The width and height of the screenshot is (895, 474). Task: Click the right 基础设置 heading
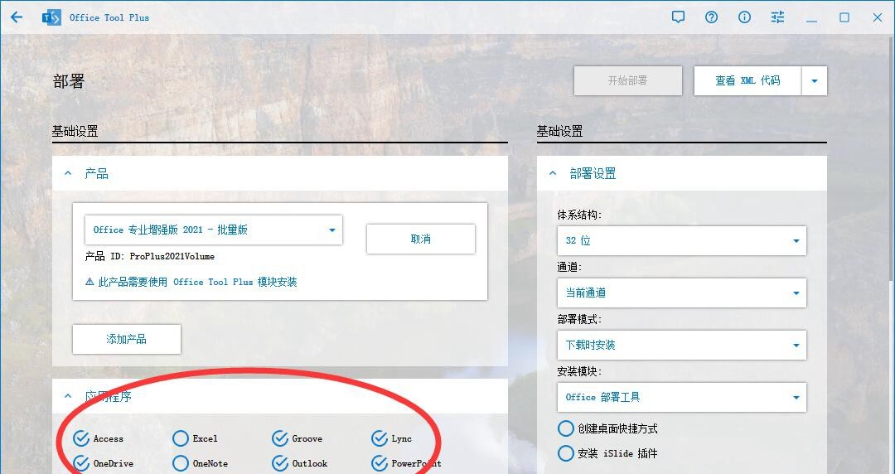point(559,131)
